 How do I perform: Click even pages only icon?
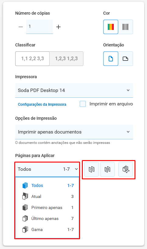[x=107, y=169]
